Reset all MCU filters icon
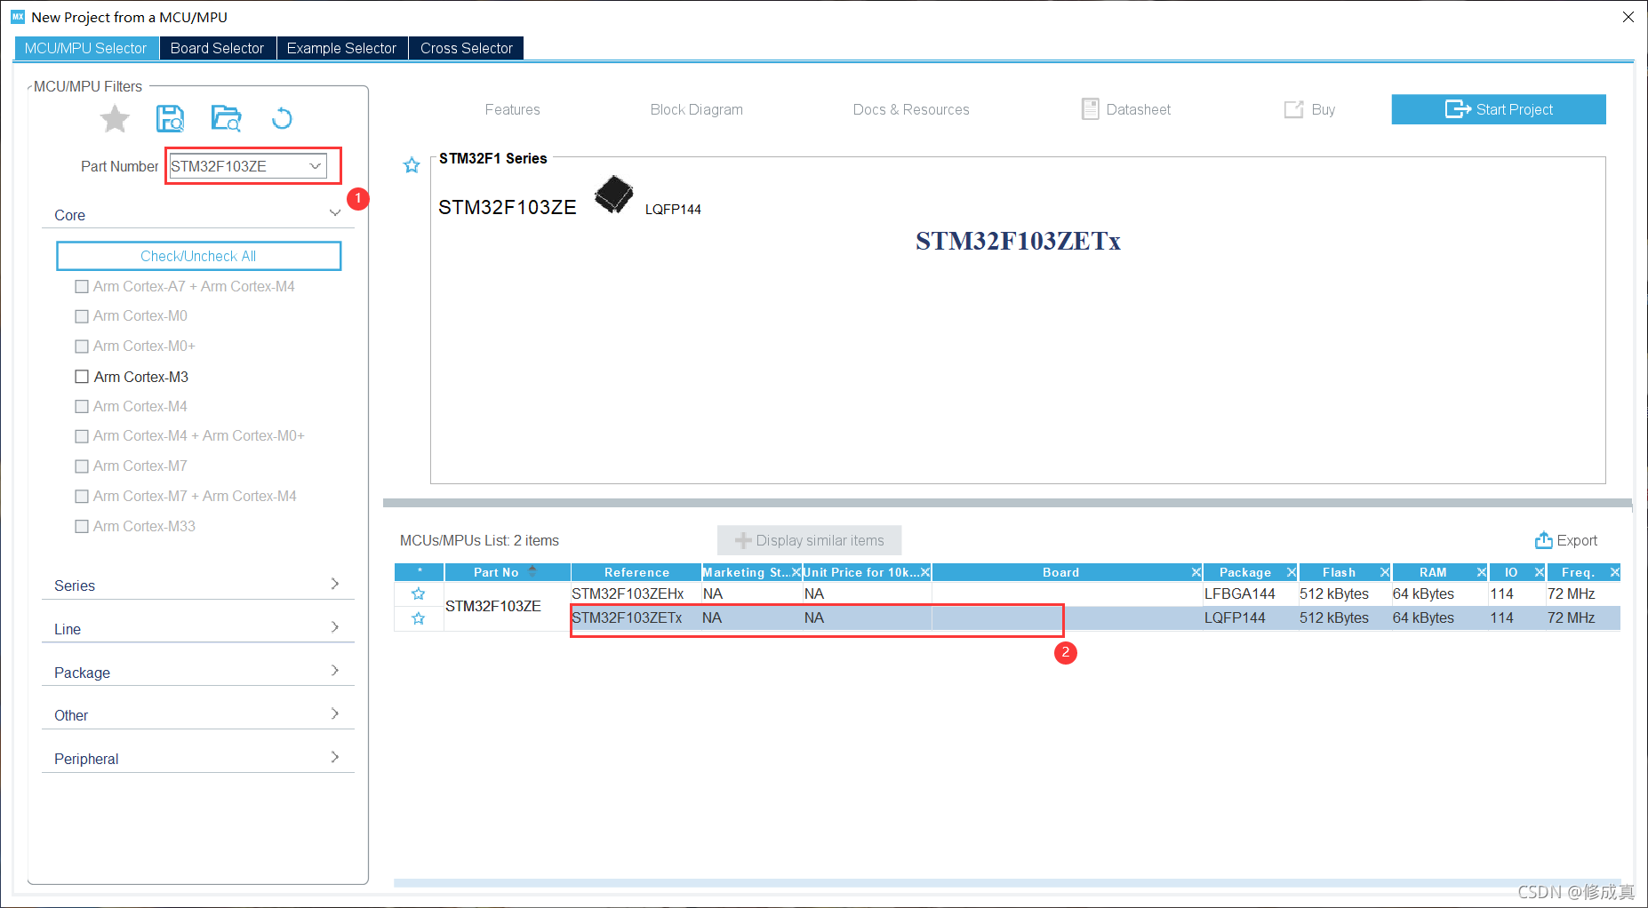 (x=282, y=118)
